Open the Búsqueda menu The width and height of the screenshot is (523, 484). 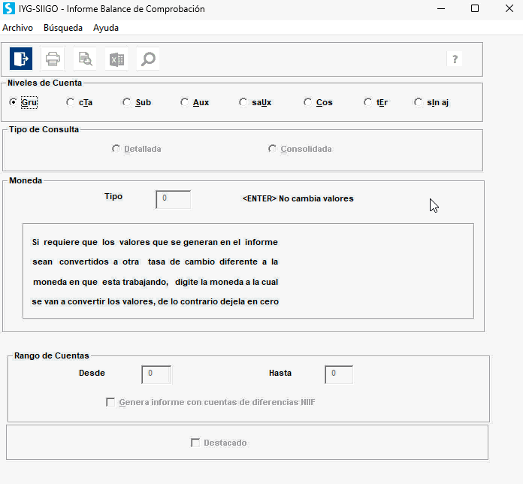pos(63,28)
